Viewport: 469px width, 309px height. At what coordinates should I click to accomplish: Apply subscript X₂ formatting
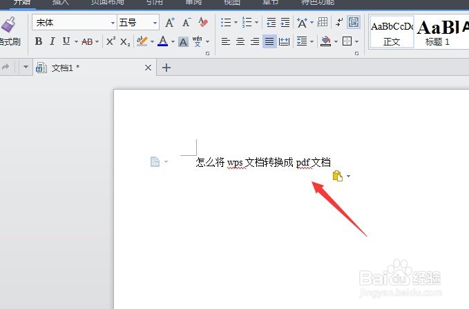(125, 42)
